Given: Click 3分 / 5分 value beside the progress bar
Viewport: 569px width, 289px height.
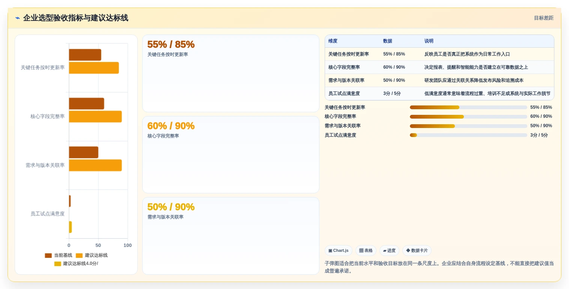Looking at the screenshot, I should [x=539, y=135].
